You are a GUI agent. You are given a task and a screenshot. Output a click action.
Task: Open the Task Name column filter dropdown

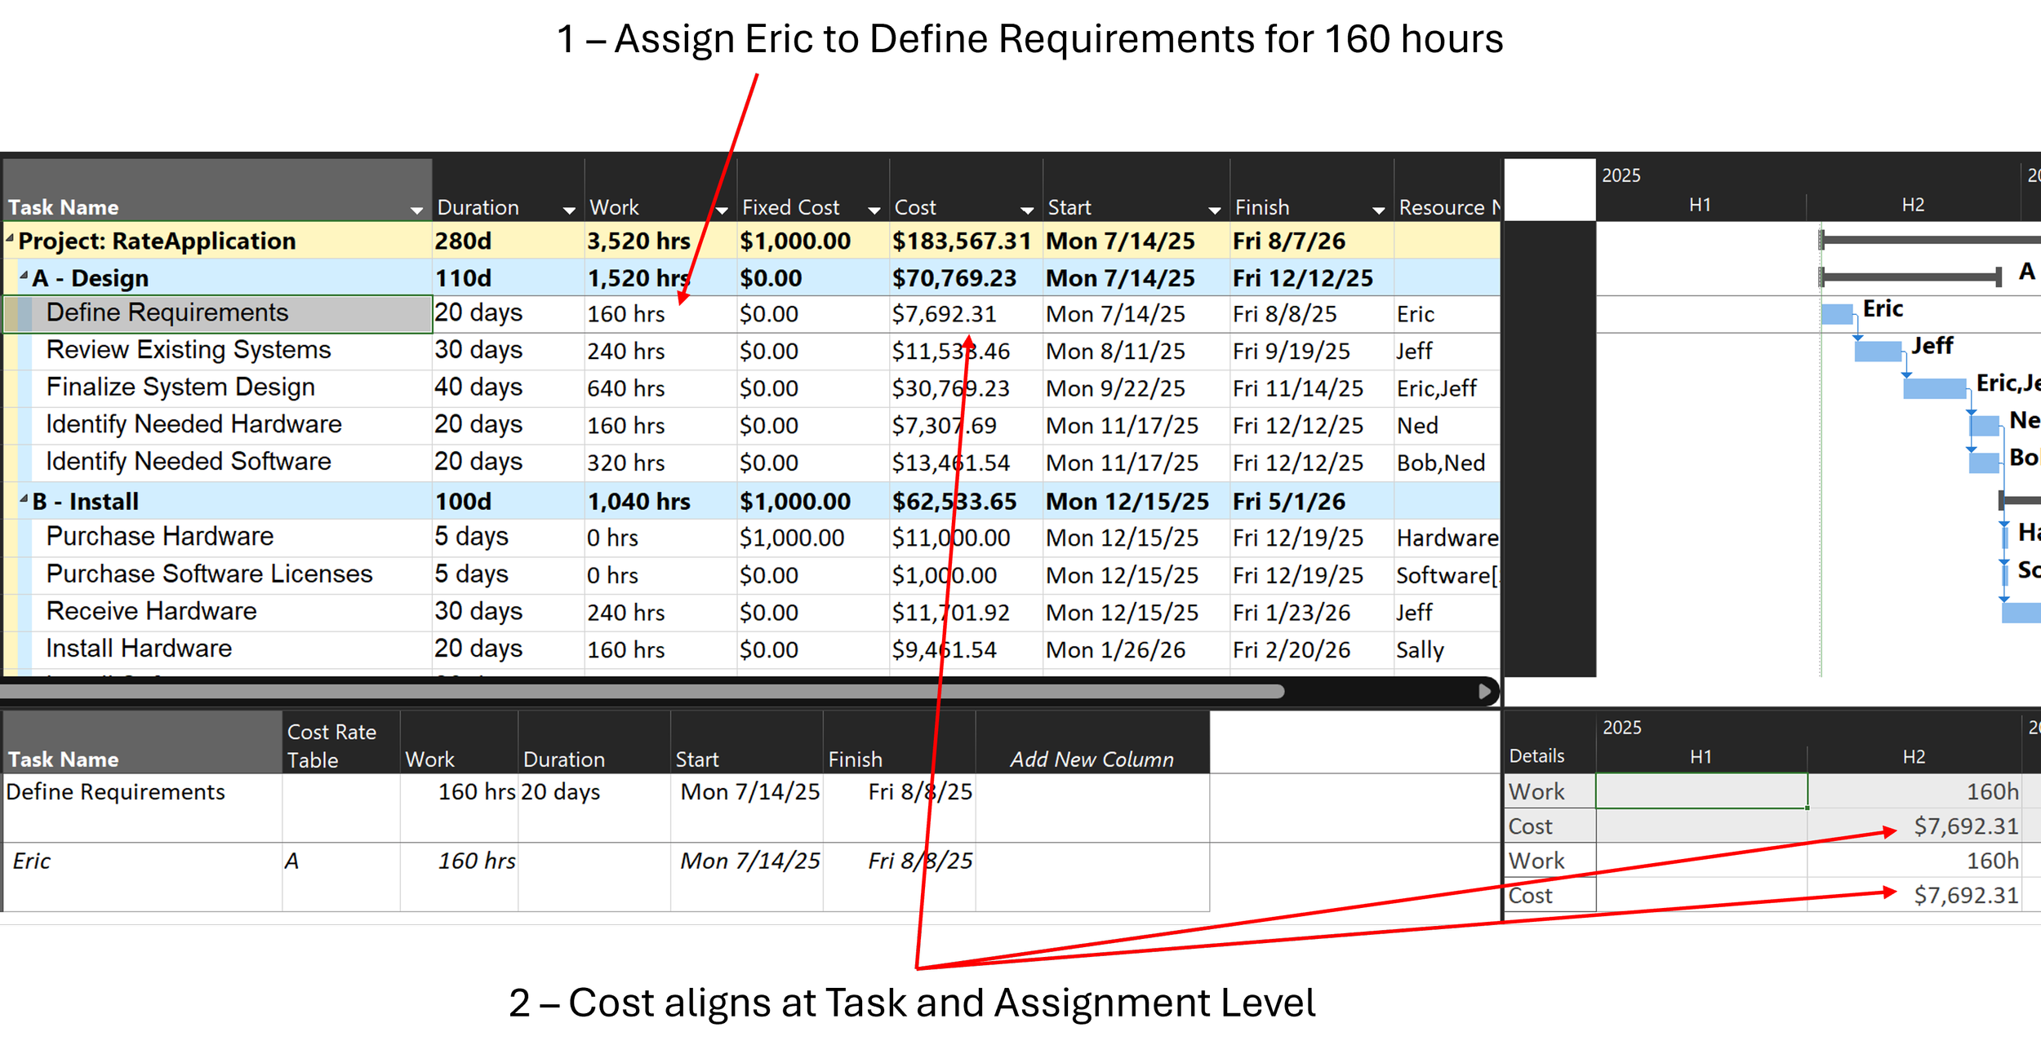coord(416,210)
